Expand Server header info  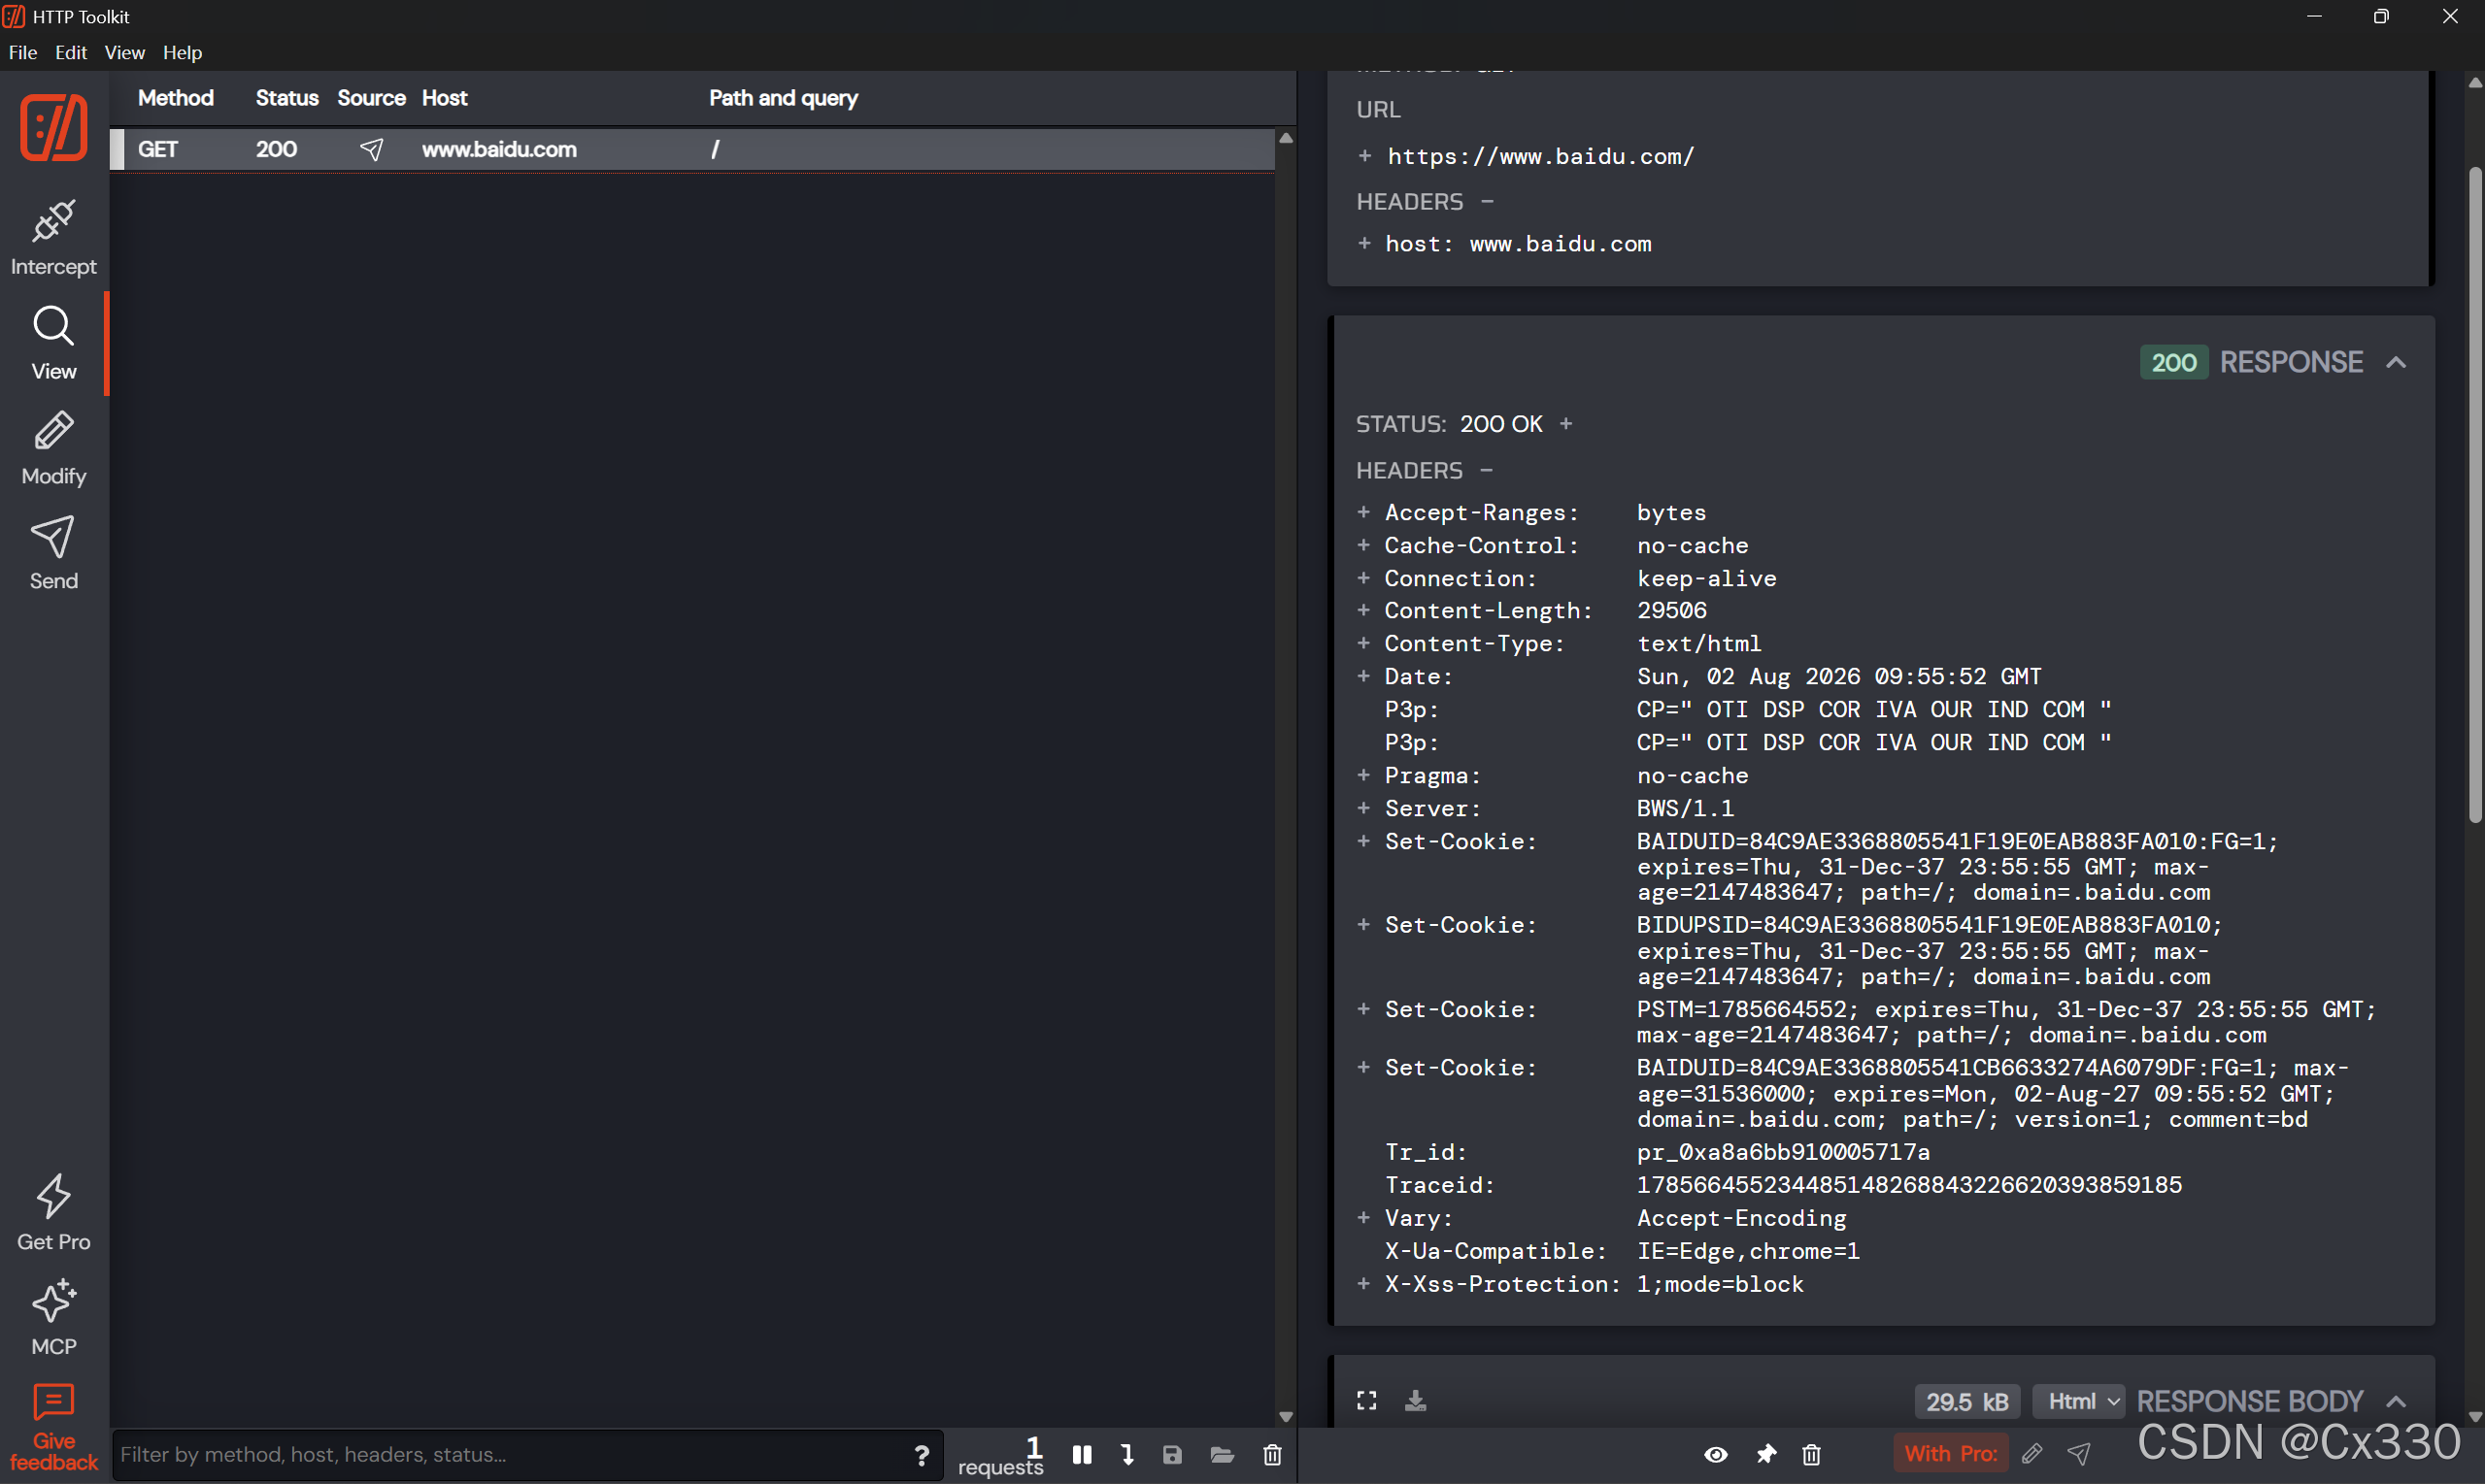[1363, 808]
